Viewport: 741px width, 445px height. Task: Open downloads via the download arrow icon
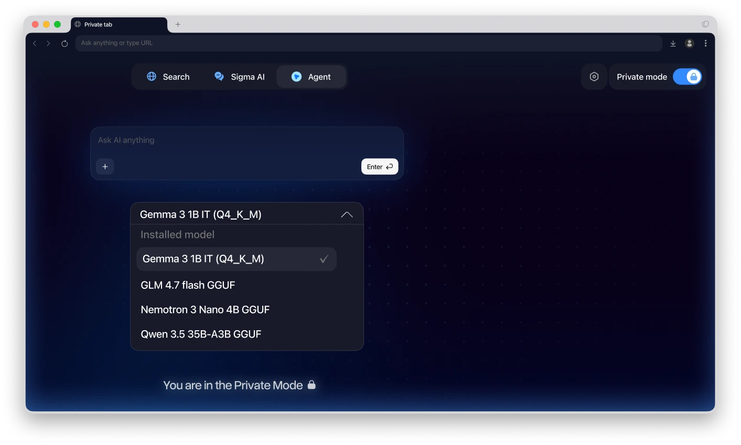pos(673,44)
